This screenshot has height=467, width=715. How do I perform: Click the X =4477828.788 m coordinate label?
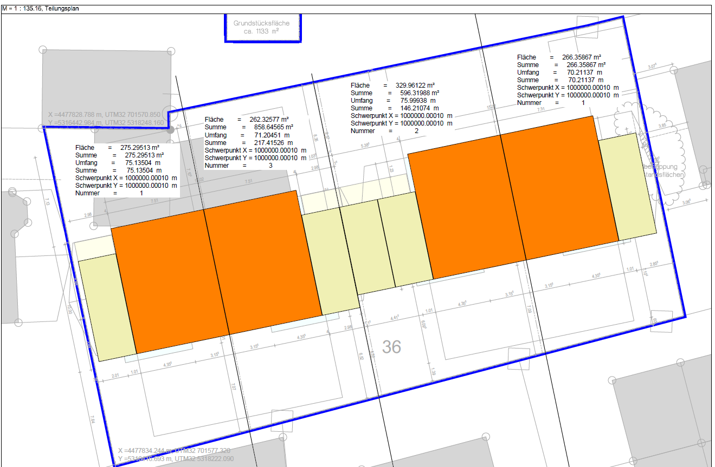(104, 115)
